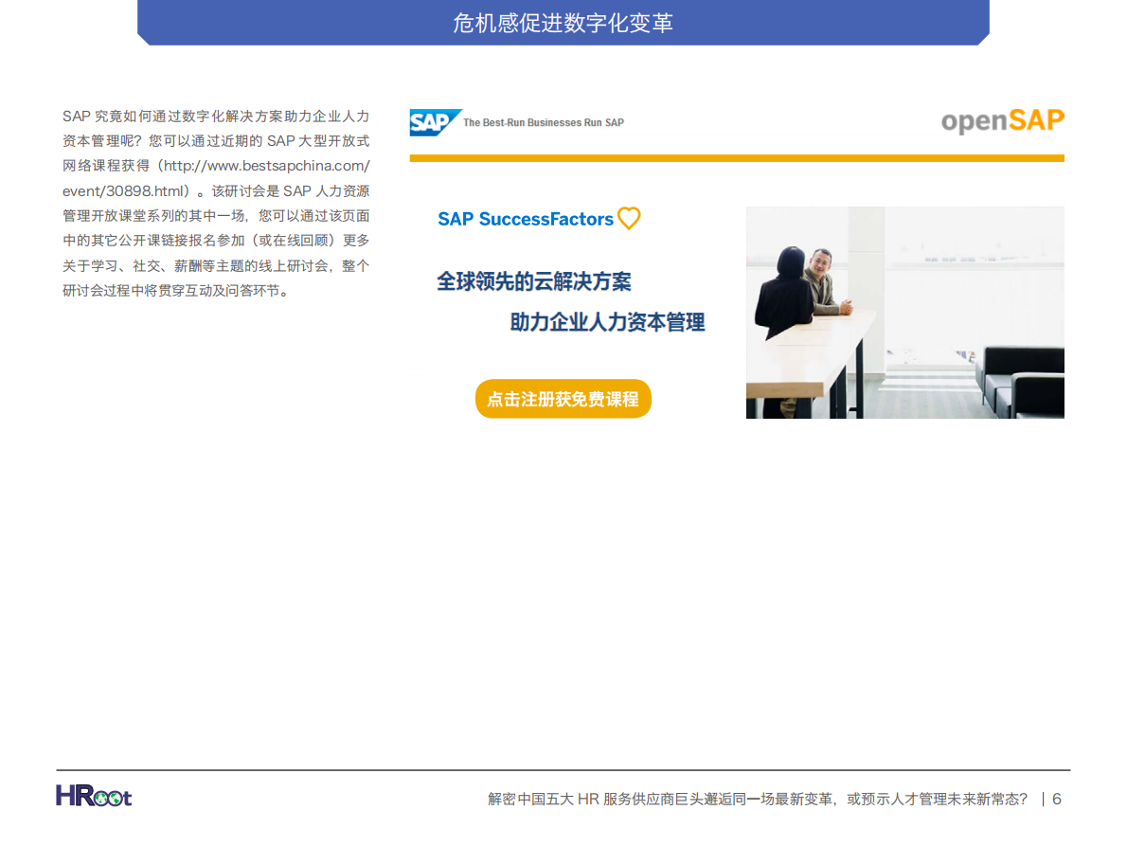Click the SAP SuccessFactors title text

click(525, 219)
